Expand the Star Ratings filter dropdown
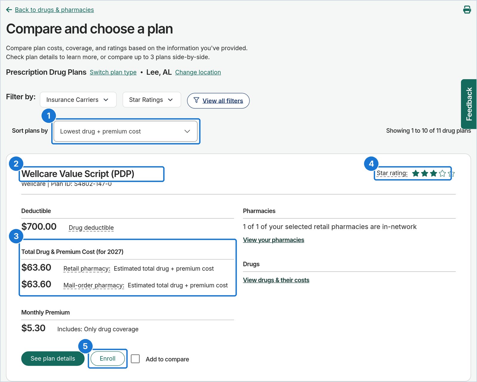This screenshot has width=477, height=382. [x=152, y=100]
